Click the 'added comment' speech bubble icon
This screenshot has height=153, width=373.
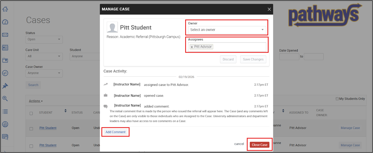105,106
